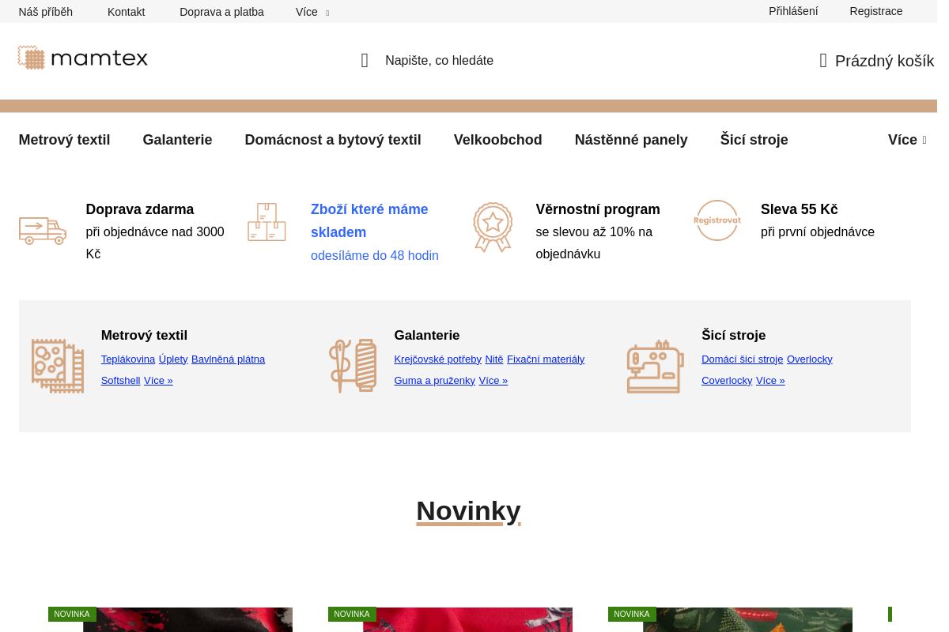The image size is (949, 632).
Task: Click the fabric swatch Metrový textil icon
Action: tap(58, 366)
